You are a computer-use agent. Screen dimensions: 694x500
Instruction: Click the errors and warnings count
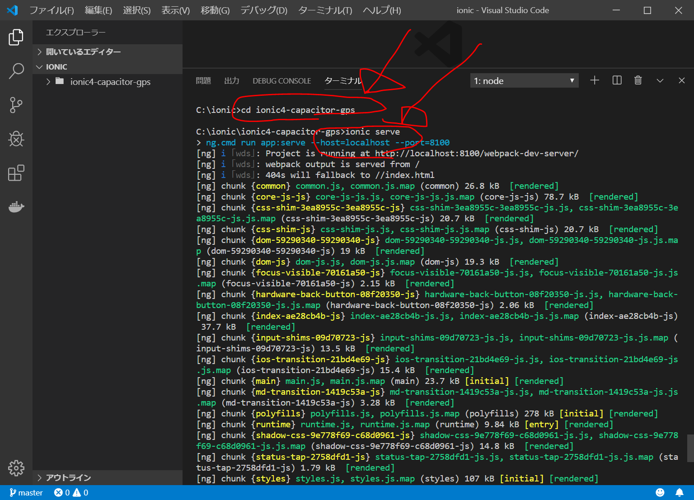(x=71, y=493)
